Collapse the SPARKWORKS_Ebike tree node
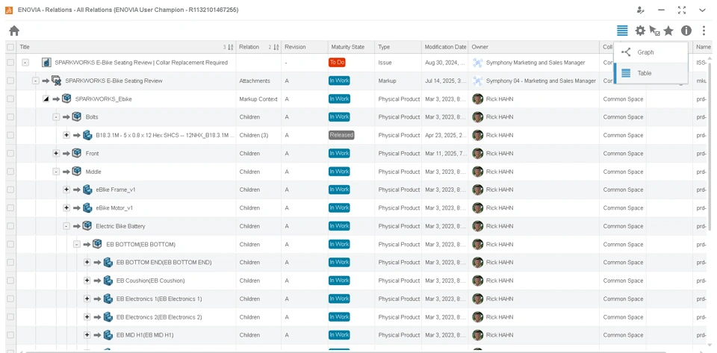This screenshot has width=717, height=353. (x=46, y=99)
